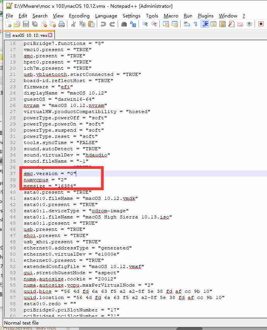267x330 pixels.
Task: Open the Tools menu
Action: pyautogui.click(x=152, y=16)
